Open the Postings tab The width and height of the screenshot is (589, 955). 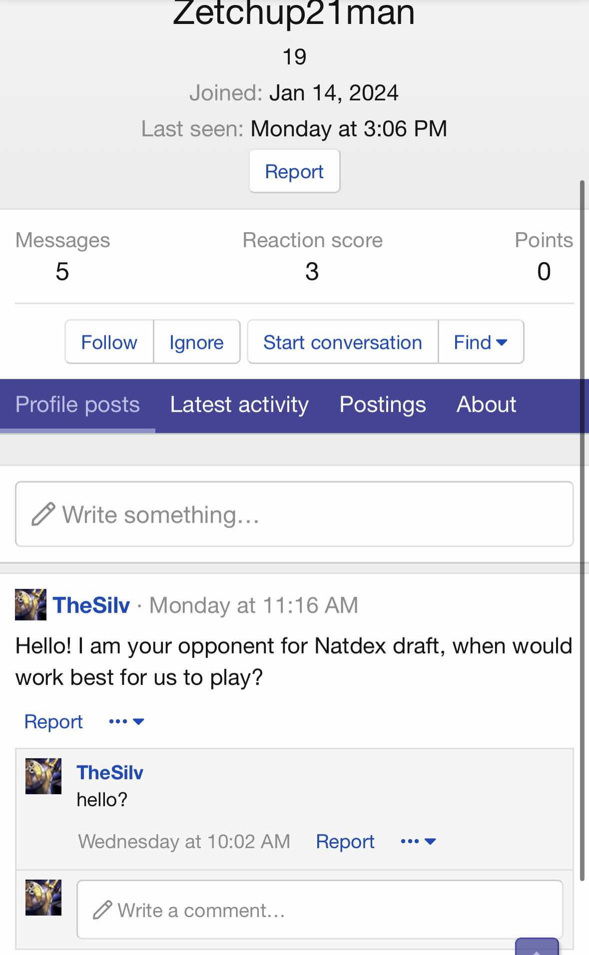point(382,405)
